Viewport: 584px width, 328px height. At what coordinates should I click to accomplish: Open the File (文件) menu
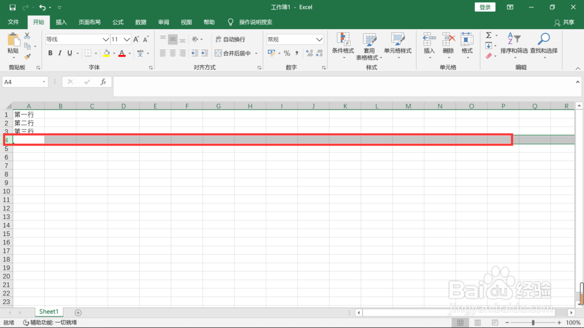point(13,22)
